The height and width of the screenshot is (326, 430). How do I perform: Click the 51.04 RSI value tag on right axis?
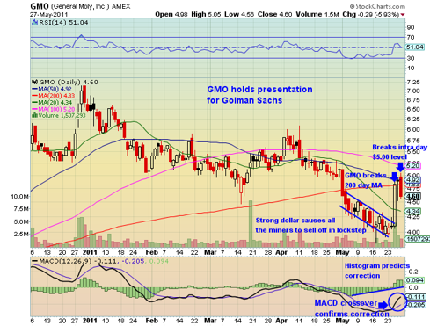pos(415,47)
